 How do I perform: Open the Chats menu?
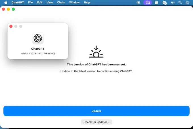(x=61, y=3)
